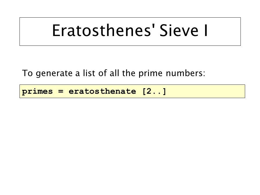Image resolution: width=260 pixels, height=195 pixels.
Task: Click the word "all" in the sentence
Action: click(x=114, y=73)
